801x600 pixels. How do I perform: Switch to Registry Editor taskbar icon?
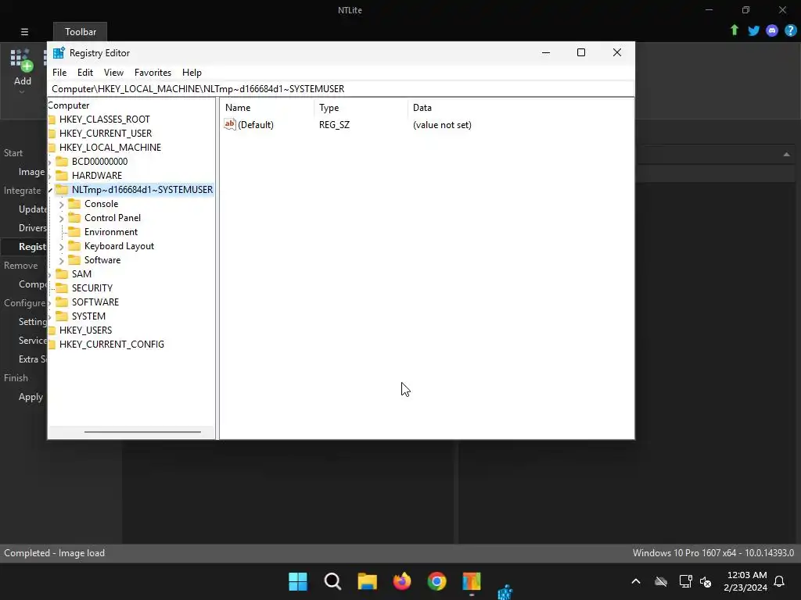pyautogui.click(x=505, y=592)
